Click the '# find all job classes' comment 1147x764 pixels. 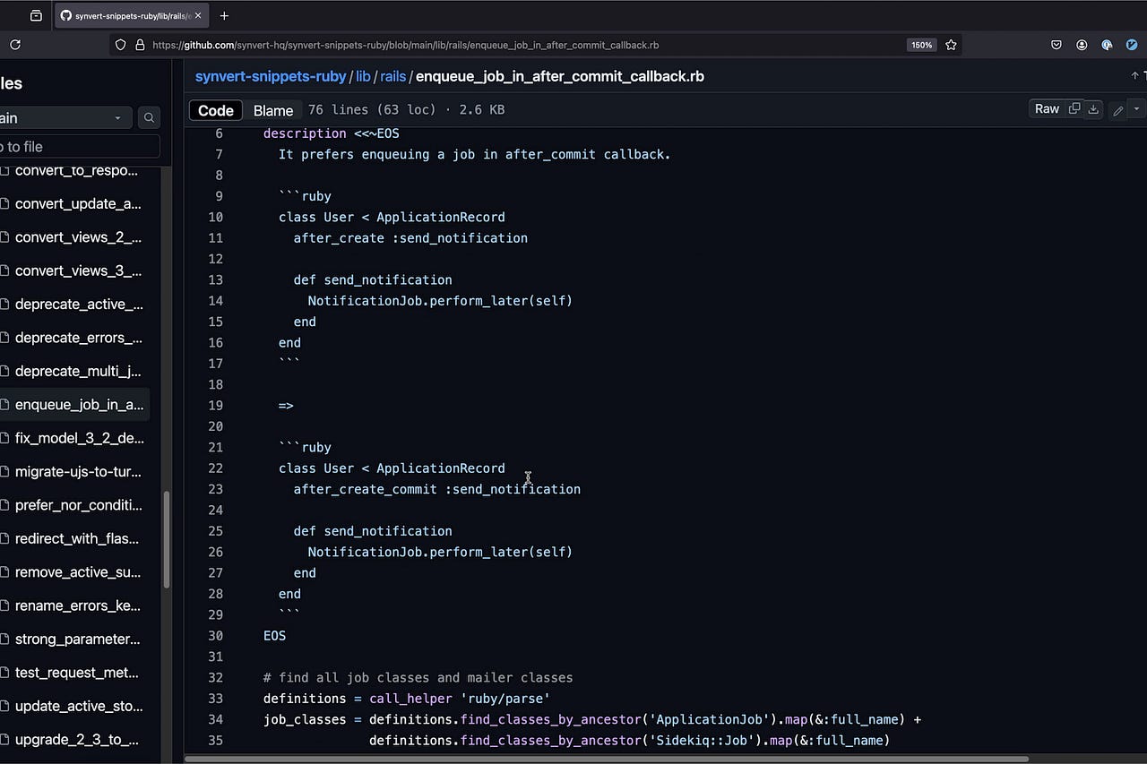[x=418, y=678]
